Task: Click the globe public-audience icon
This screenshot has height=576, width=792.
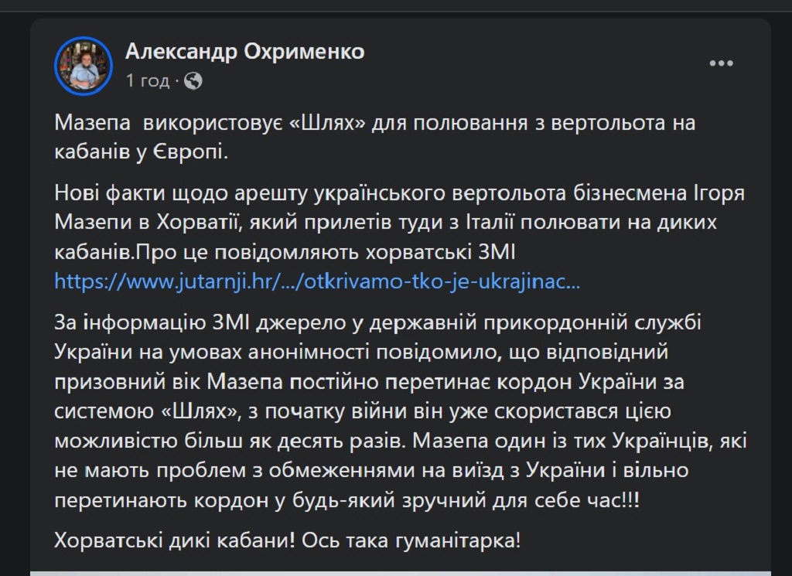Action: [193, 80]
